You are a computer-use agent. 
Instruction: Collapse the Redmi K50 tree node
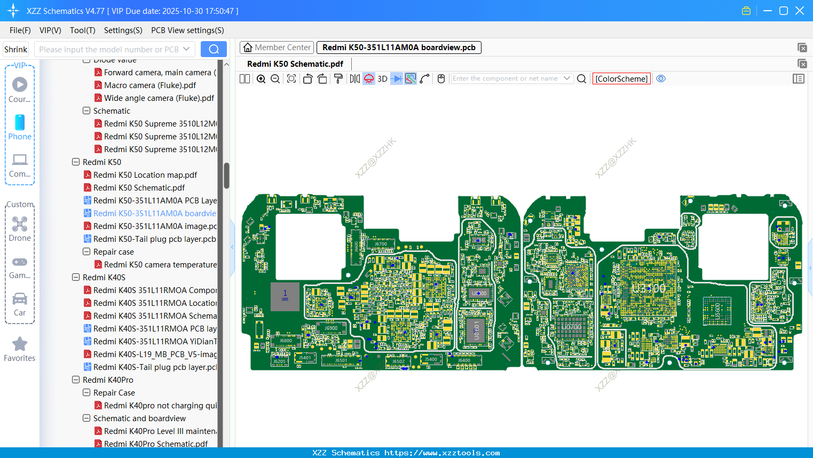point(76,162)
